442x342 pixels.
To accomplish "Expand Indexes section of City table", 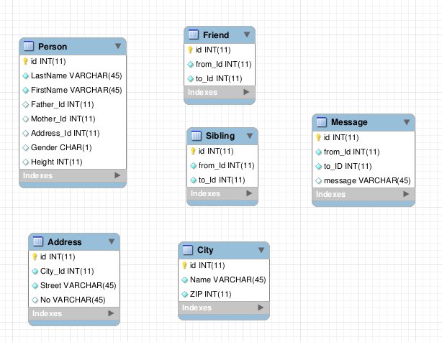I will 261,308.
